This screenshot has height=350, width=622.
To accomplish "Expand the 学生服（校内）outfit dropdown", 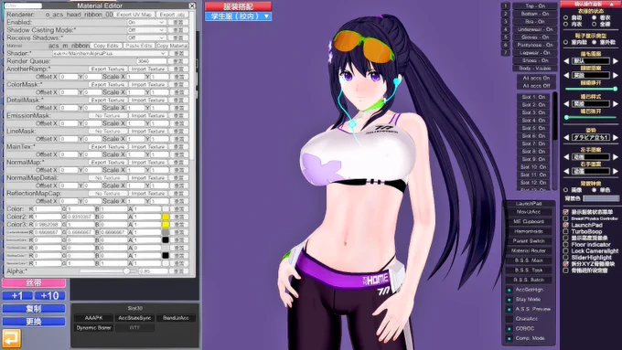I will coord(239,16).
